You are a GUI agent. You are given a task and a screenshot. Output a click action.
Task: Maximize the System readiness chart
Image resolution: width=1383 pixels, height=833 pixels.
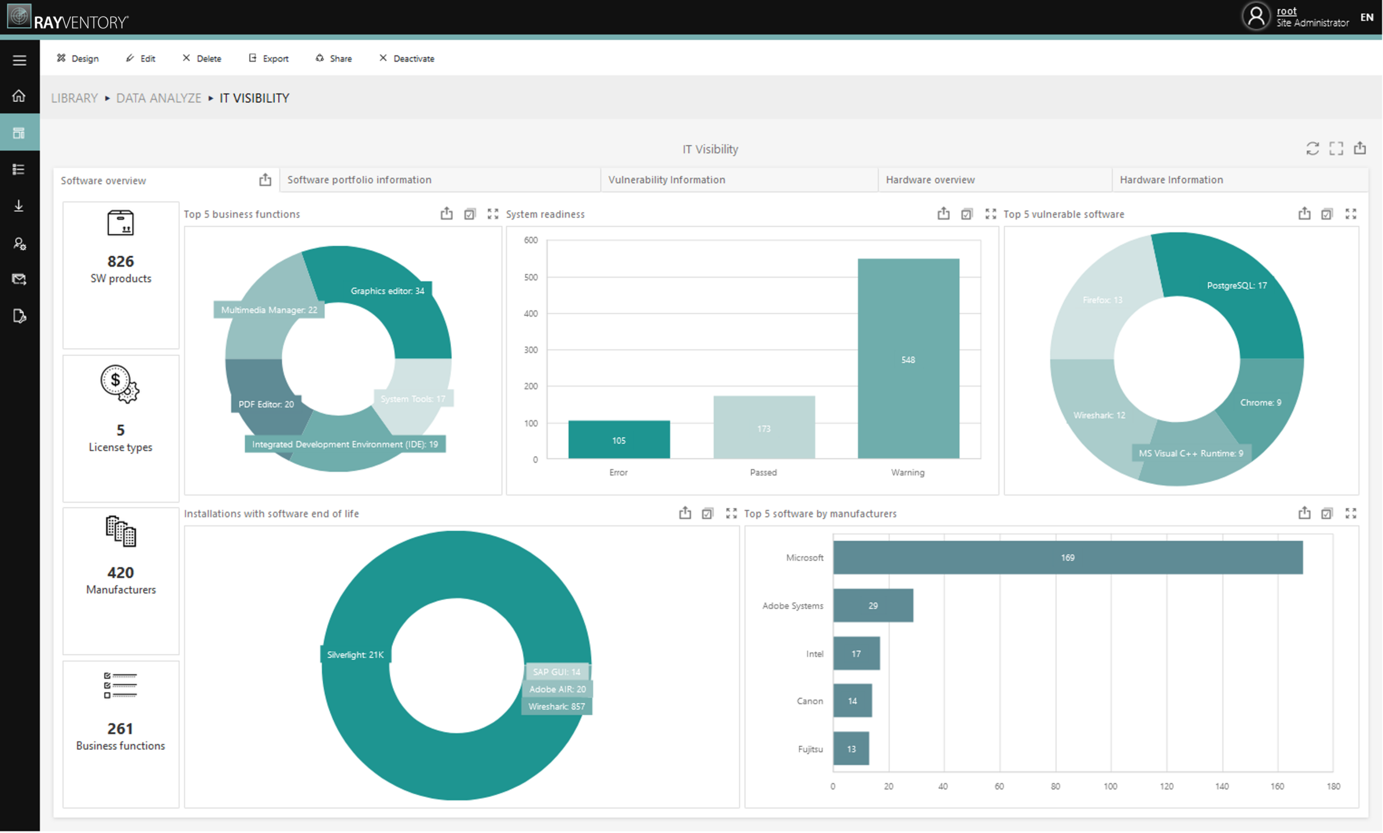click(x=990, y=214)
